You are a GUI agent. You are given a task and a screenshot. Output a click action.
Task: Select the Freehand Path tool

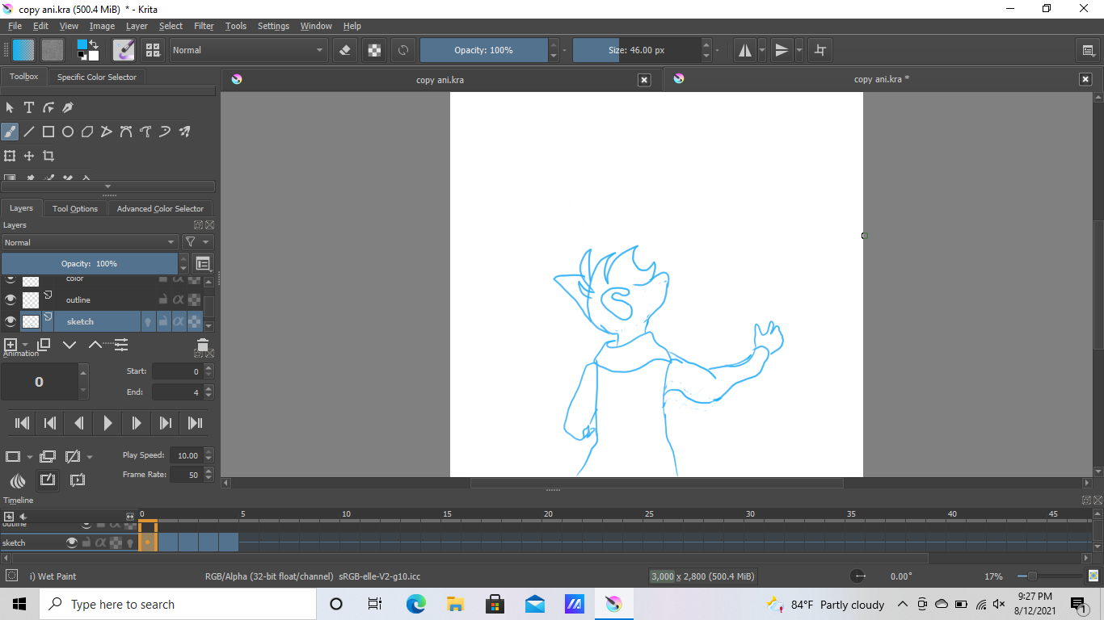click(145, 132)
